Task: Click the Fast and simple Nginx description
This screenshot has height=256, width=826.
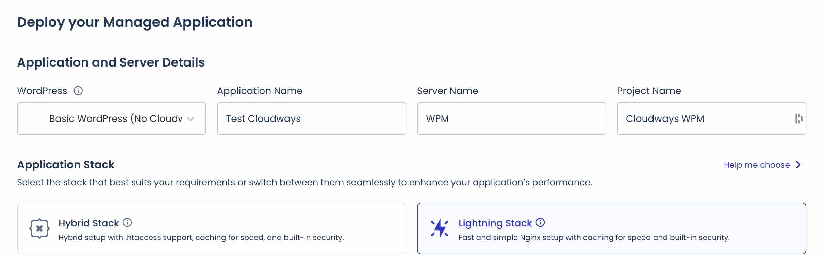Action: pos(594,237)
